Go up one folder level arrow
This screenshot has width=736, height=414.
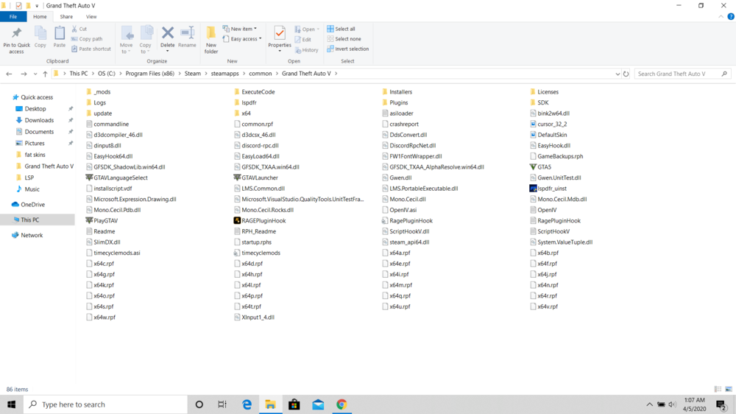45,74
